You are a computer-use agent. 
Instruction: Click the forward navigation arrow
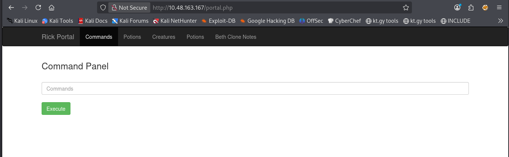tap(25, 7)
